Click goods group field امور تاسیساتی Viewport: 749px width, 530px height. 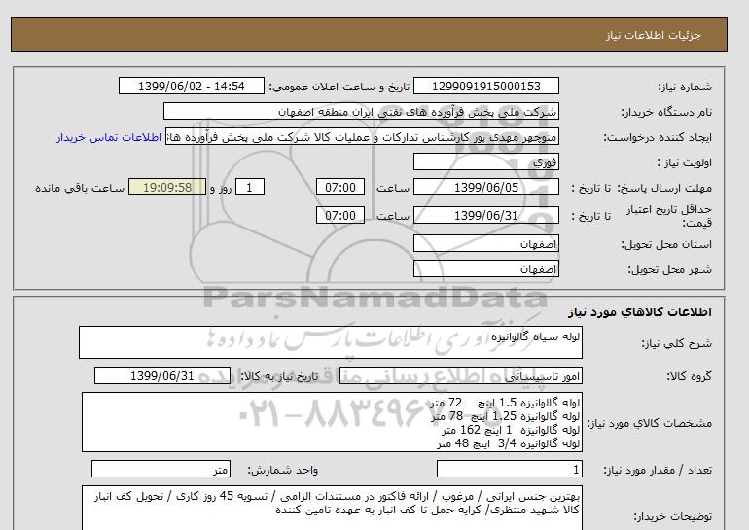click(x=460, y=375)
